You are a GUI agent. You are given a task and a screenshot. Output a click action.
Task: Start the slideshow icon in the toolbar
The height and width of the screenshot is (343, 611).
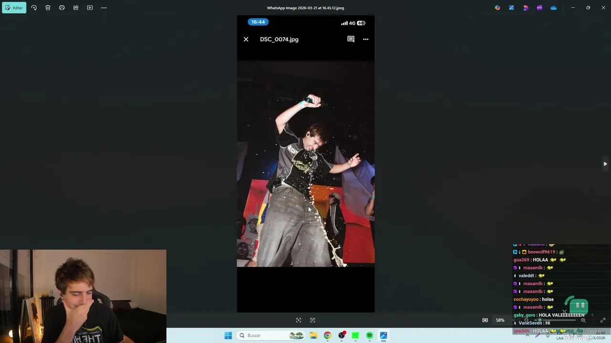[x=90, y=8]
